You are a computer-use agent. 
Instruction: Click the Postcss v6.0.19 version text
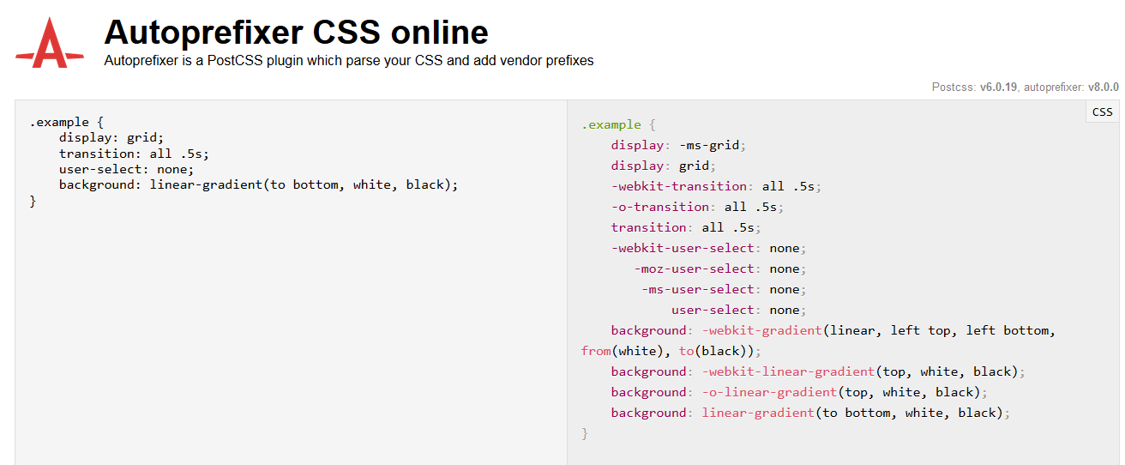(976, 87)
